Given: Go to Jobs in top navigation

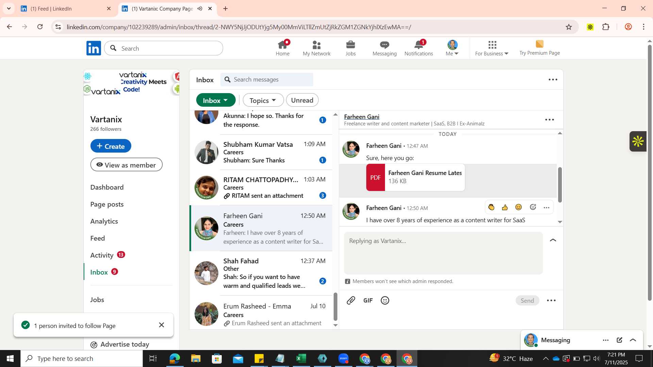Looking at the screenshot, I should tap(351, 48).
